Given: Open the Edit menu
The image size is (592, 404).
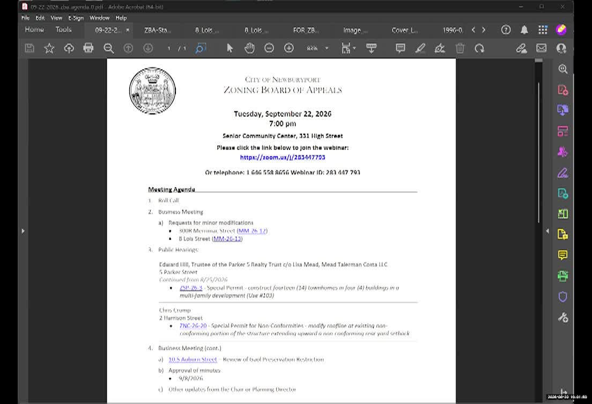Looking at the screenshot, I should [x=40, y=18].
